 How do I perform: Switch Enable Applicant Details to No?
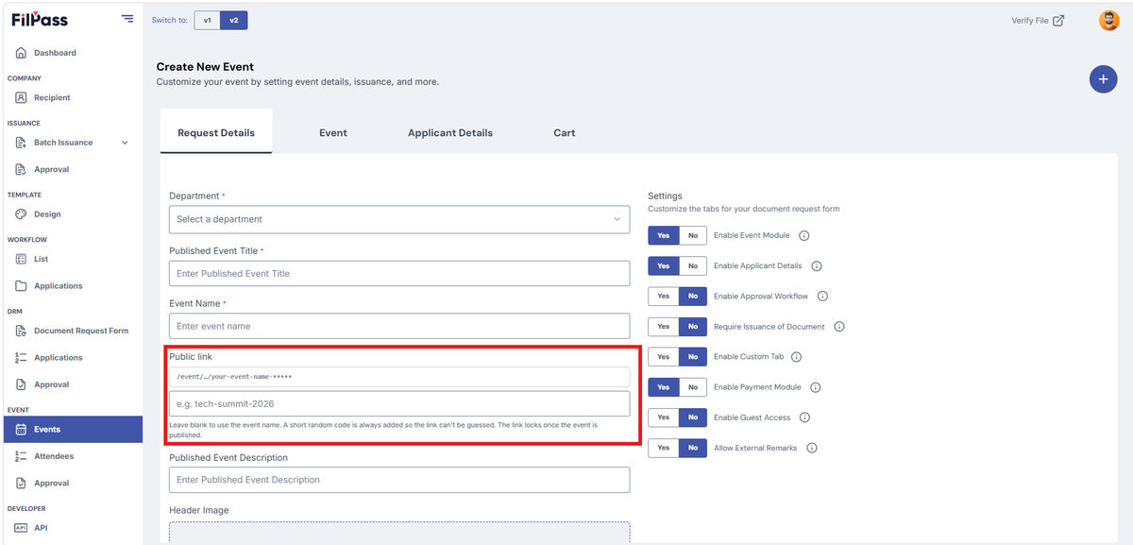[693, 265]
